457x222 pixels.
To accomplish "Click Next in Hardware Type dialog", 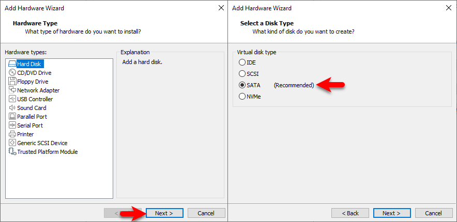I will point(164,213).
